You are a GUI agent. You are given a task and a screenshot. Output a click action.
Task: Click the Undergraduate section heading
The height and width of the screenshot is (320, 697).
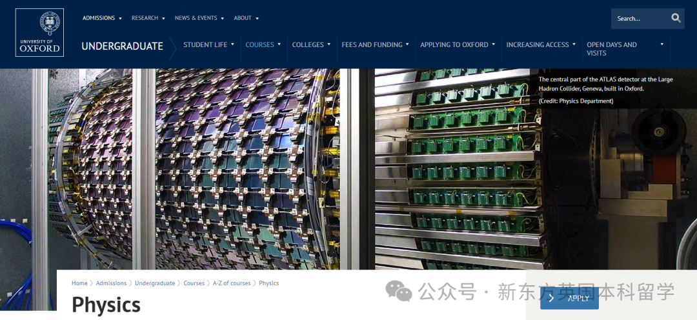pos(122,46)
